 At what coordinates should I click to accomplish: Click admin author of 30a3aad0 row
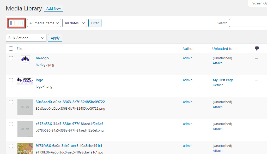click(188, 102)
